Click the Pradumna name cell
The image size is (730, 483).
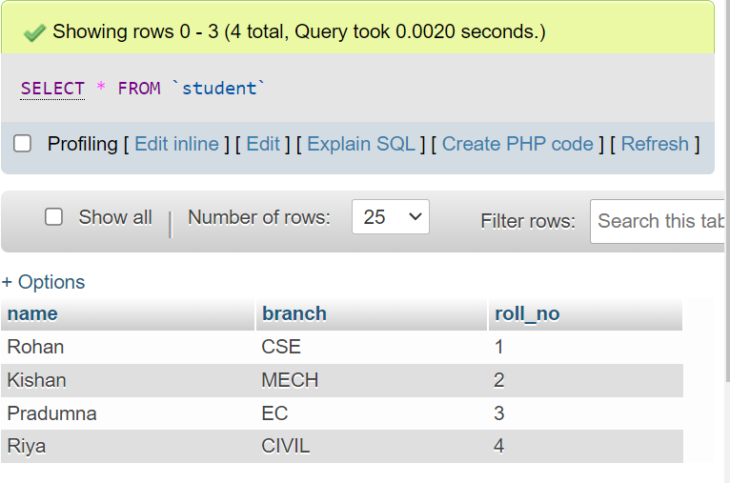coord(51,413)
